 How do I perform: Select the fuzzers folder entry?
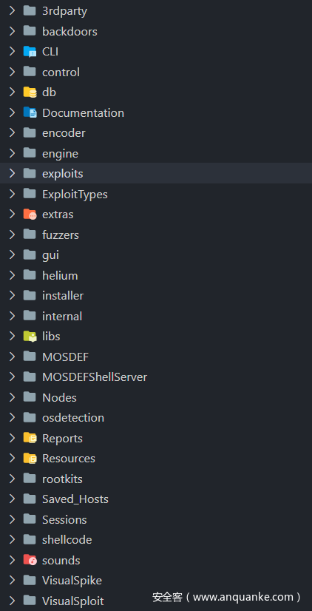click(156, 234)
